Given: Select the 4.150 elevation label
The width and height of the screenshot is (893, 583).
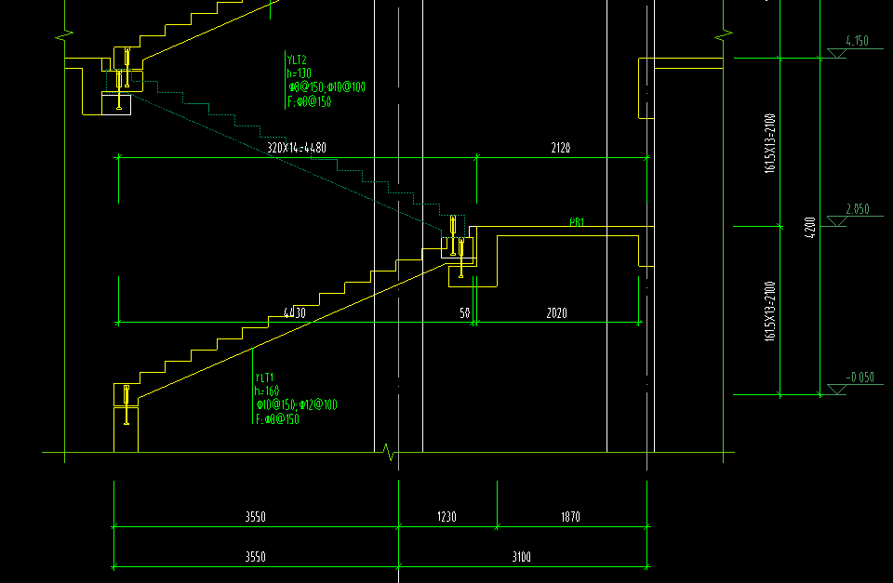Looking at the screenshot, I should [857, 41].
